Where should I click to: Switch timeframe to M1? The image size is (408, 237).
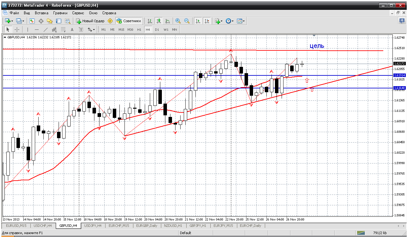104,29
